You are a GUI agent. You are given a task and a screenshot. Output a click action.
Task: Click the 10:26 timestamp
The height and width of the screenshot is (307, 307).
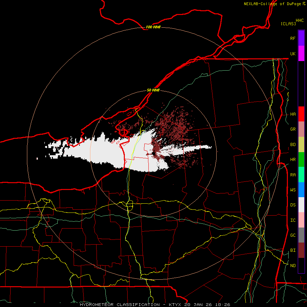(x=223, y=305)
